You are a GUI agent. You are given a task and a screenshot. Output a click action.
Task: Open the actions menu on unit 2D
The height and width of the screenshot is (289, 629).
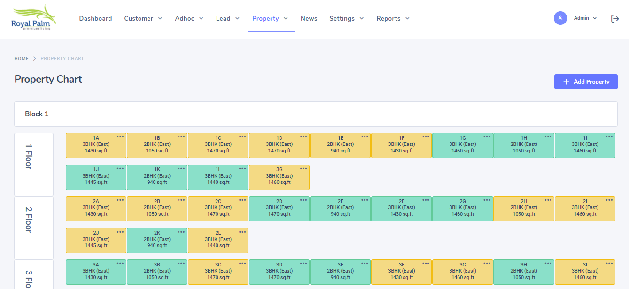click(x=303, y=200)
